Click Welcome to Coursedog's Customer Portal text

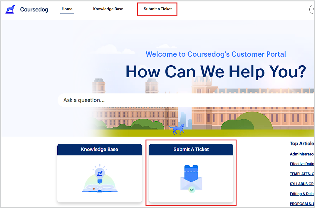point(216,54)
